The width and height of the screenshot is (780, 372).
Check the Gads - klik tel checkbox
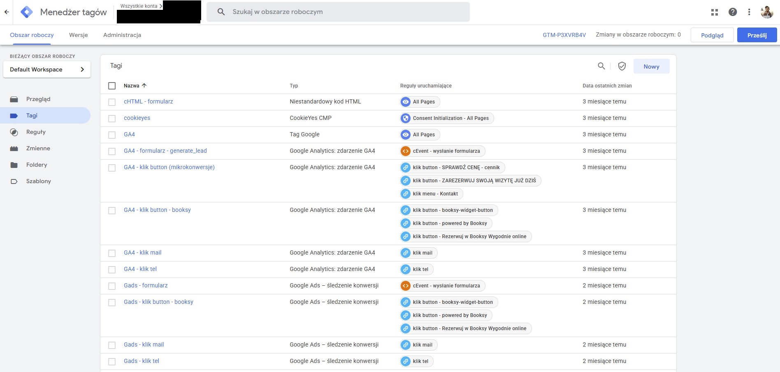click(112, 362)
